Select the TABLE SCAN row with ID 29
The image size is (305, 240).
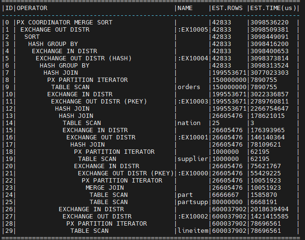150,231
